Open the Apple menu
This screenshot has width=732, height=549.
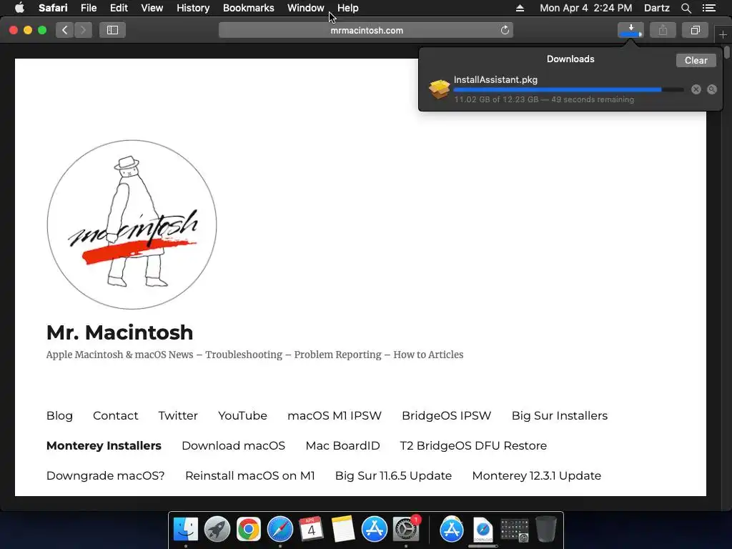[19, 8]
